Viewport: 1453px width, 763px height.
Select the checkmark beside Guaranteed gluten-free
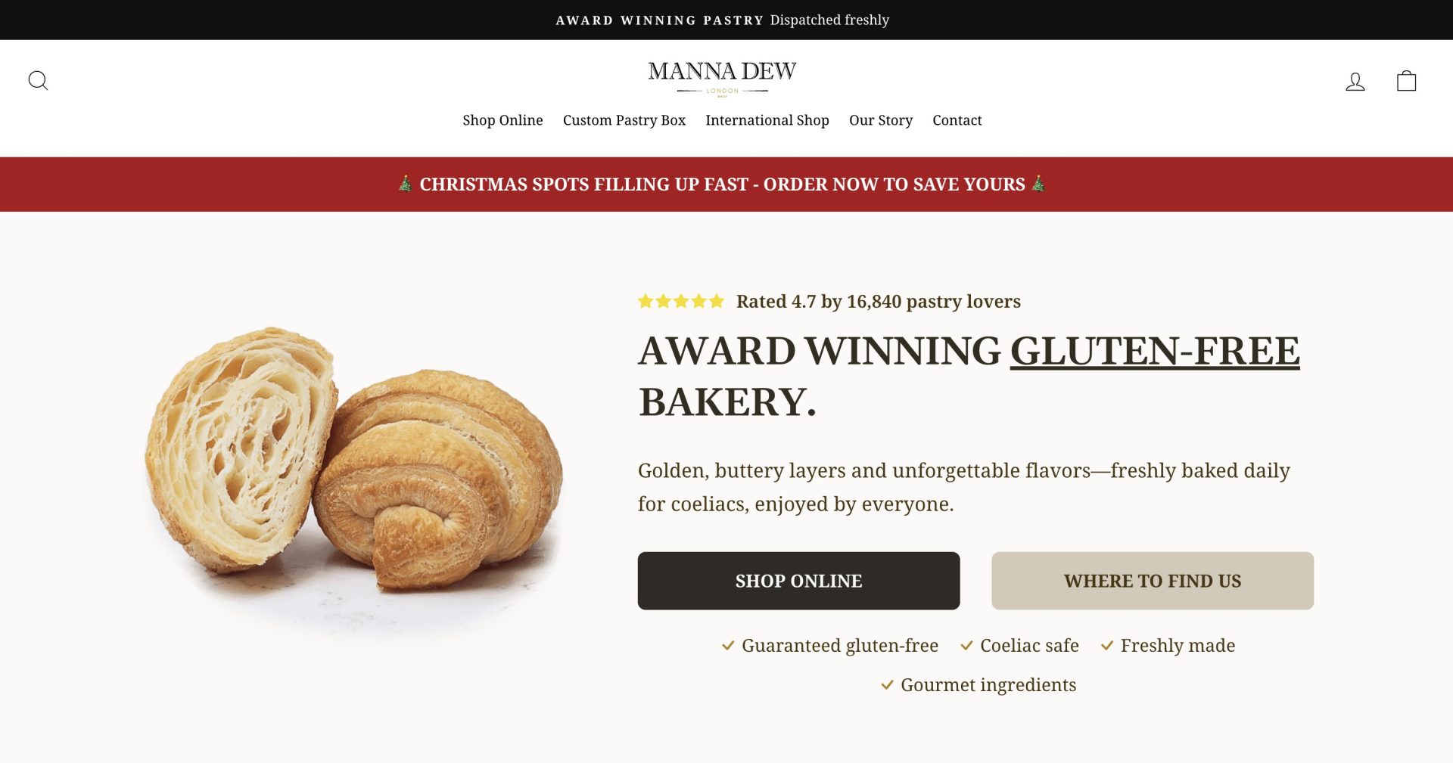point(728,646)
